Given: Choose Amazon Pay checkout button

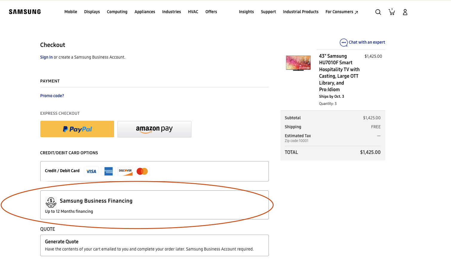Looking at the screenshot, I should point(154,129).
